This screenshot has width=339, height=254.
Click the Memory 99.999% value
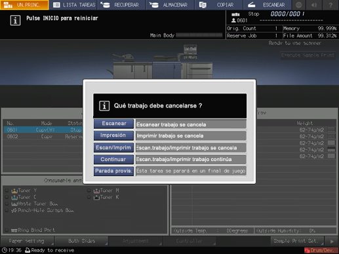tap(327, 29)
